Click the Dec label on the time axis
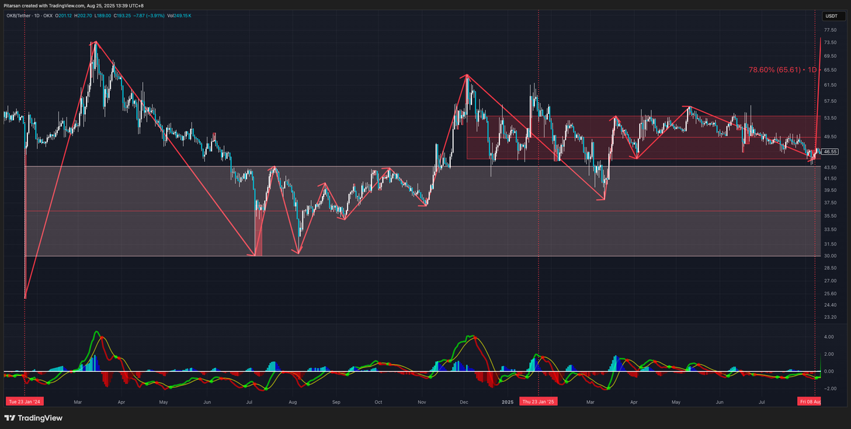 coord(464,402)
